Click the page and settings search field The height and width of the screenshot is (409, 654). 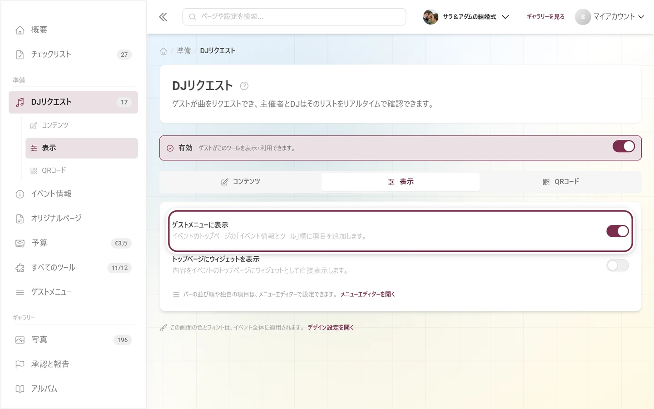pyautogui.click(x=294, y=17)
